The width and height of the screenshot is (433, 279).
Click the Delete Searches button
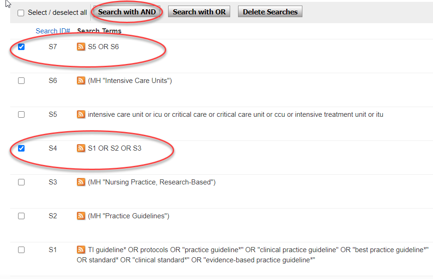[270, 12]
